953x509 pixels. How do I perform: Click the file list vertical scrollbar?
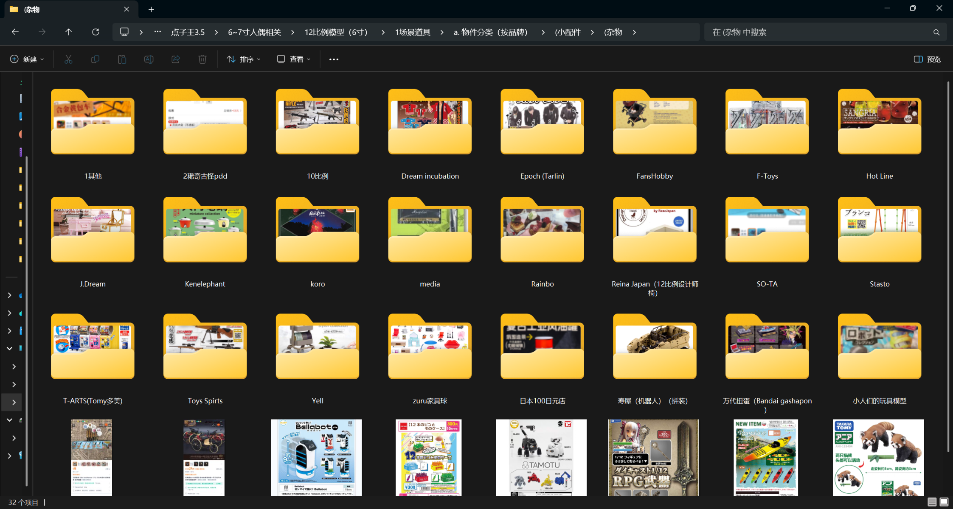tap(948, 266)
